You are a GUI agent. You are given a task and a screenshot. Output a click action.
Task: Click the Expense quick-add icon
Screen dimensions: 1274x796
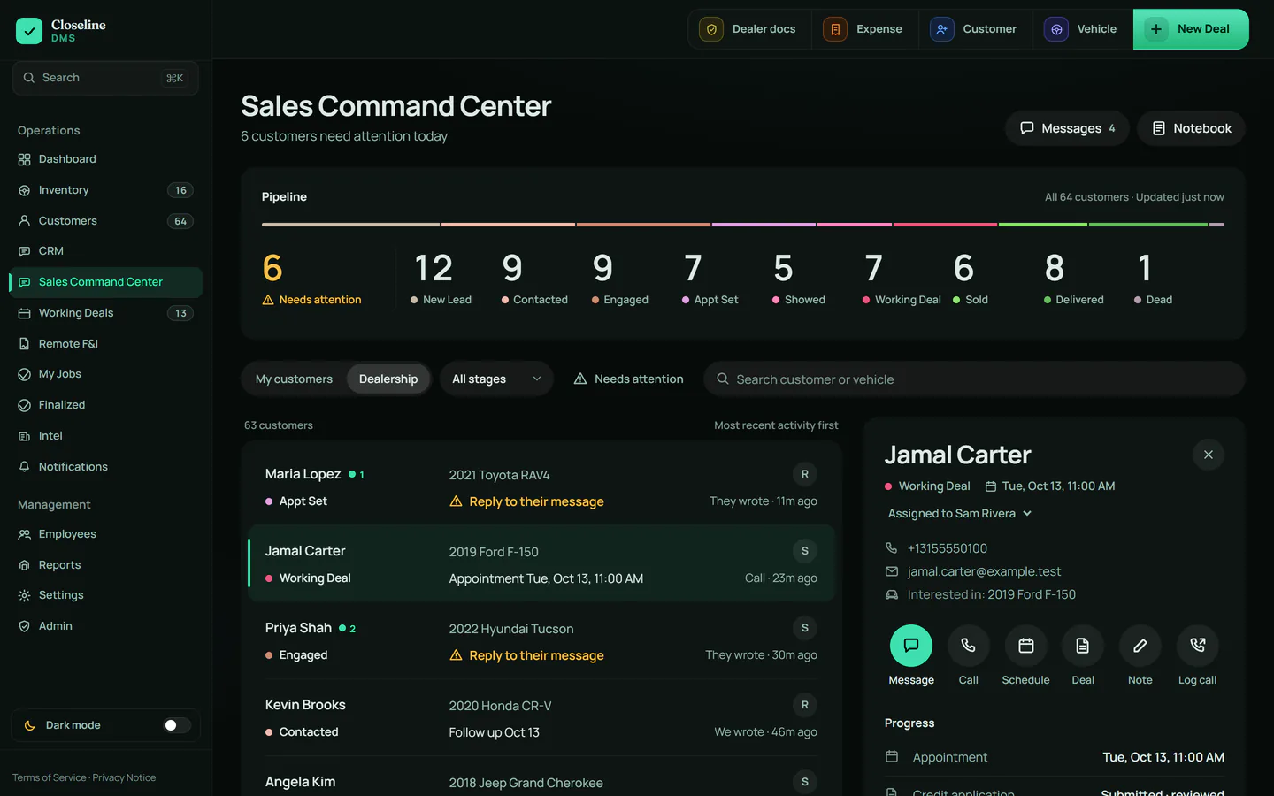(x=835, y=29)
